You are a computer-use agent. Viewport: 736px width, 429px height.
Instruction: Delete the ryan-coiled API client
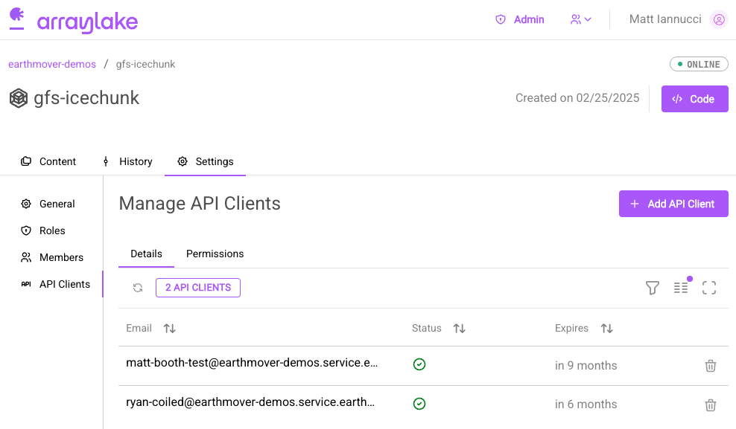coord(711,405)
